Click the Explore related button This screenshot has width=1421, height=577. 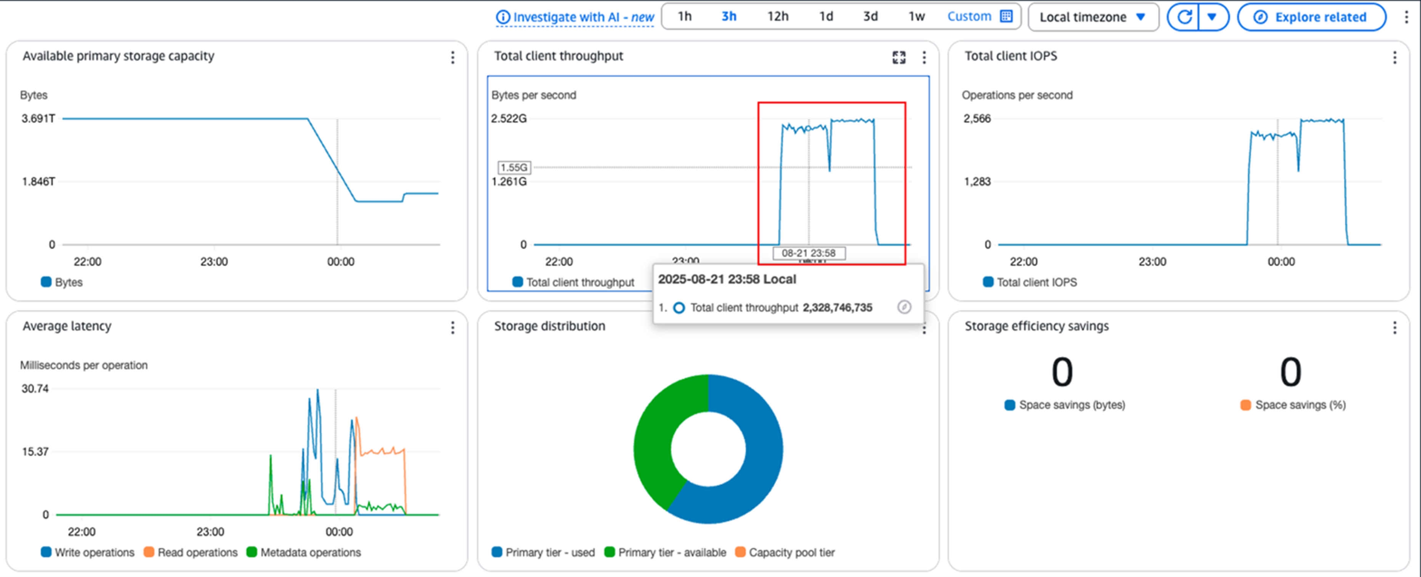[x=1311, y=17]
